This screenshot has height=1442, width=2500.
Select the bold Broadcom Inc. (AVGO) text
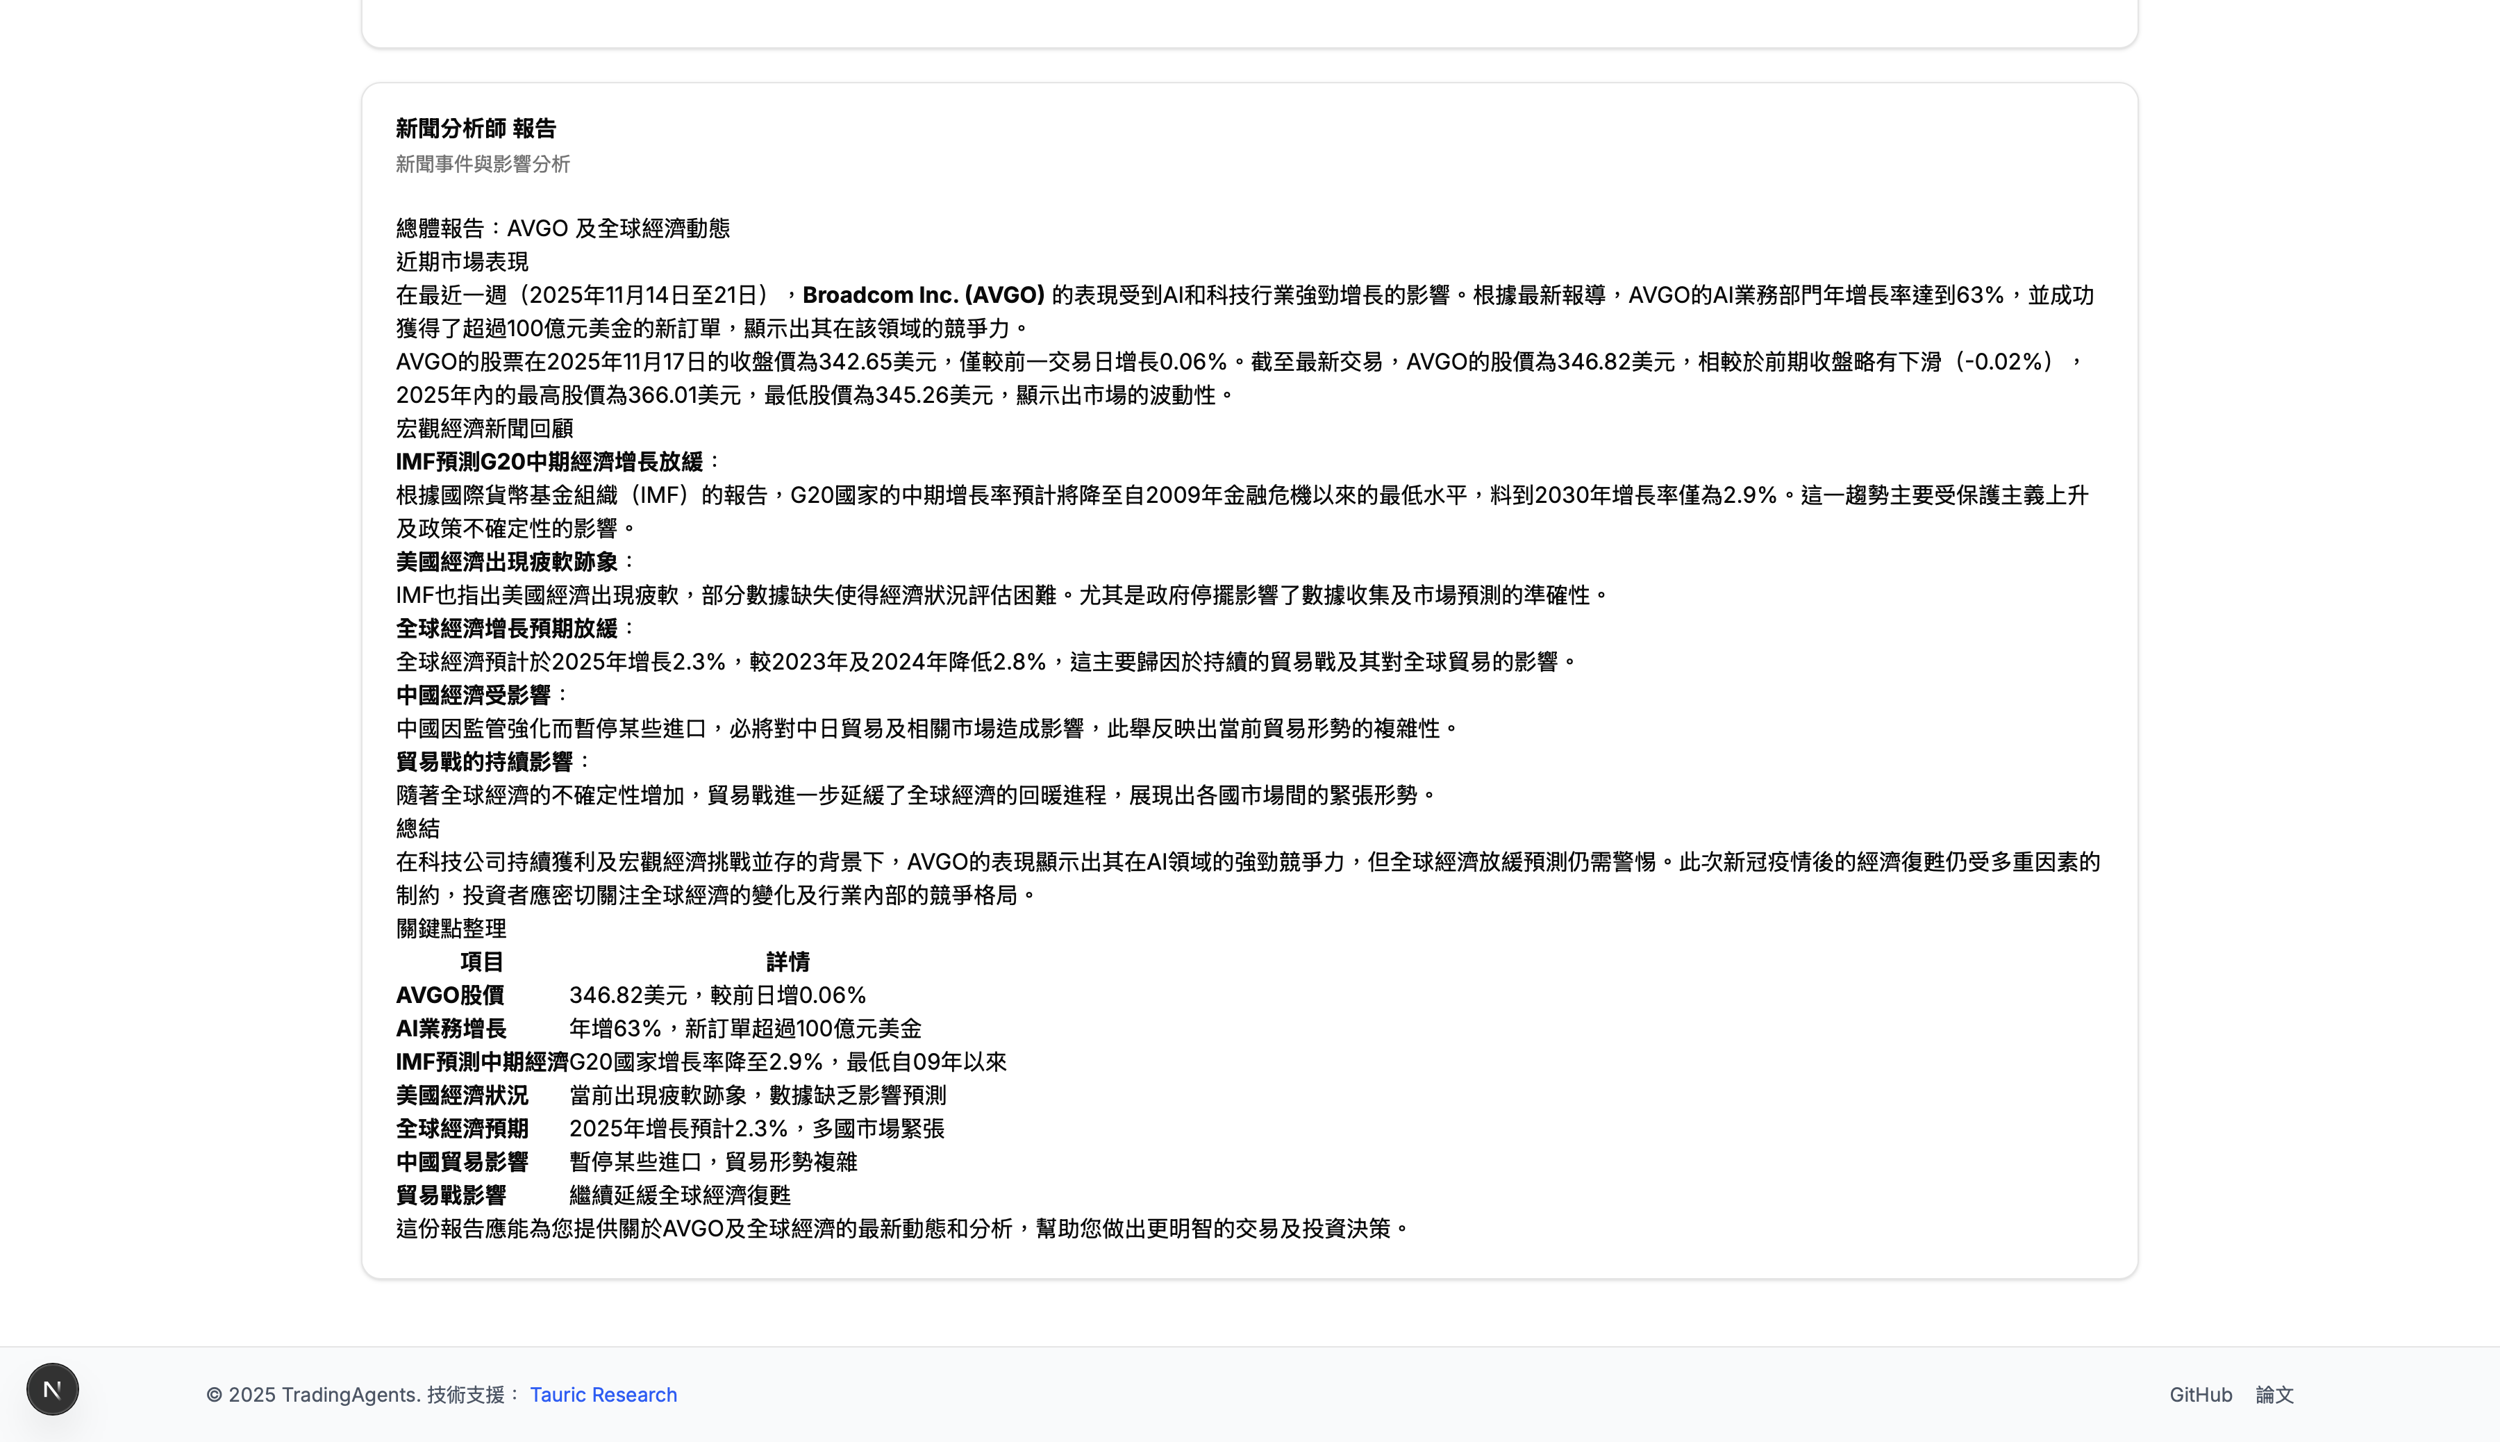[924, 295]
